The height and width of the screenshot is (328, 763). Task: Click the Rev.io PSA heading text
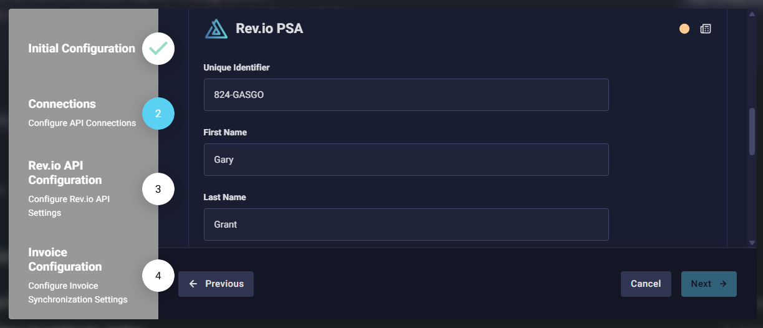coord(269,28)
